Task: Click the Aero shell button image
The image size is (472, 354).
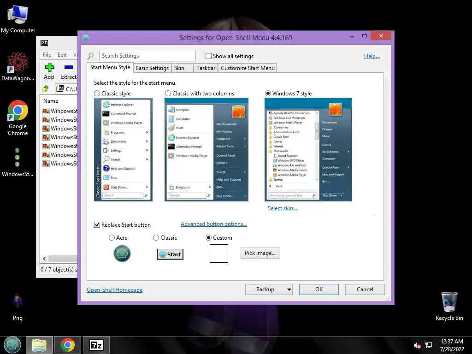Action: click(x=122, y=254)
